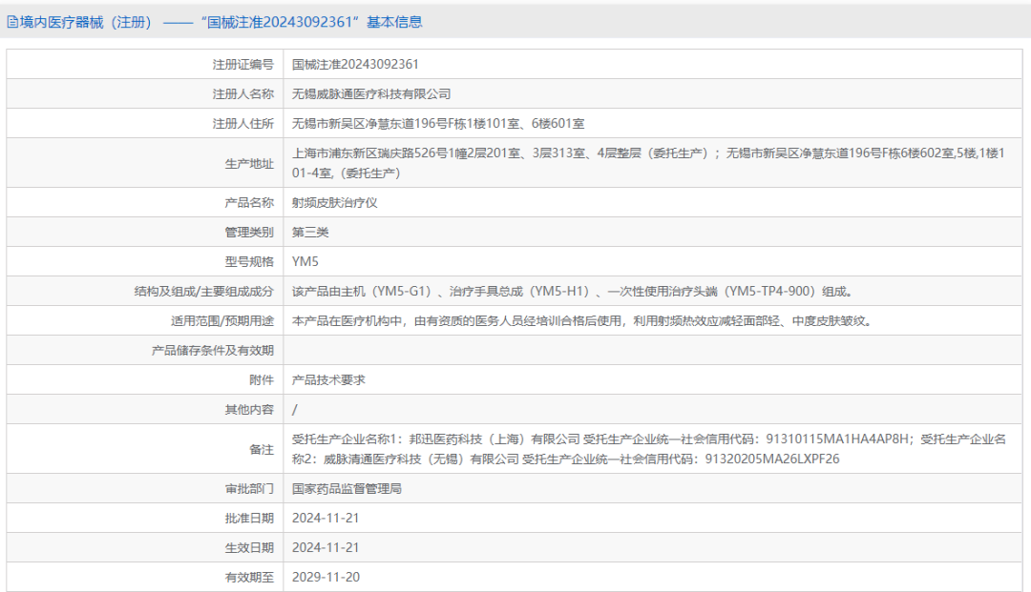
Task: Click registrant name 无锡威脉通医疗科技有限公司
Action: (371, 94)
